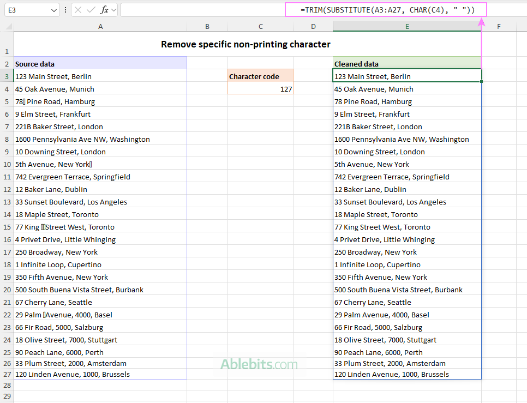Click the 'Cleaned data' header cell
The height and width of the screenshot is (403, 527).
(407, 63)
